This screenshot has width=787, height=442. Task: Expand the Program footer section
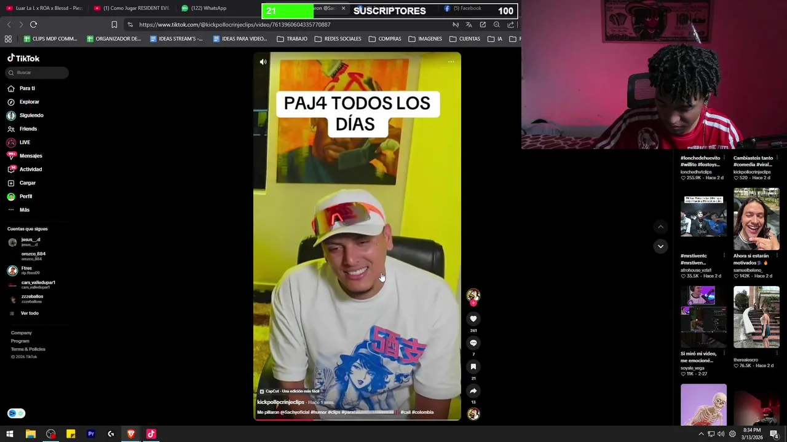pyautogui.click(x=20, y=341)
